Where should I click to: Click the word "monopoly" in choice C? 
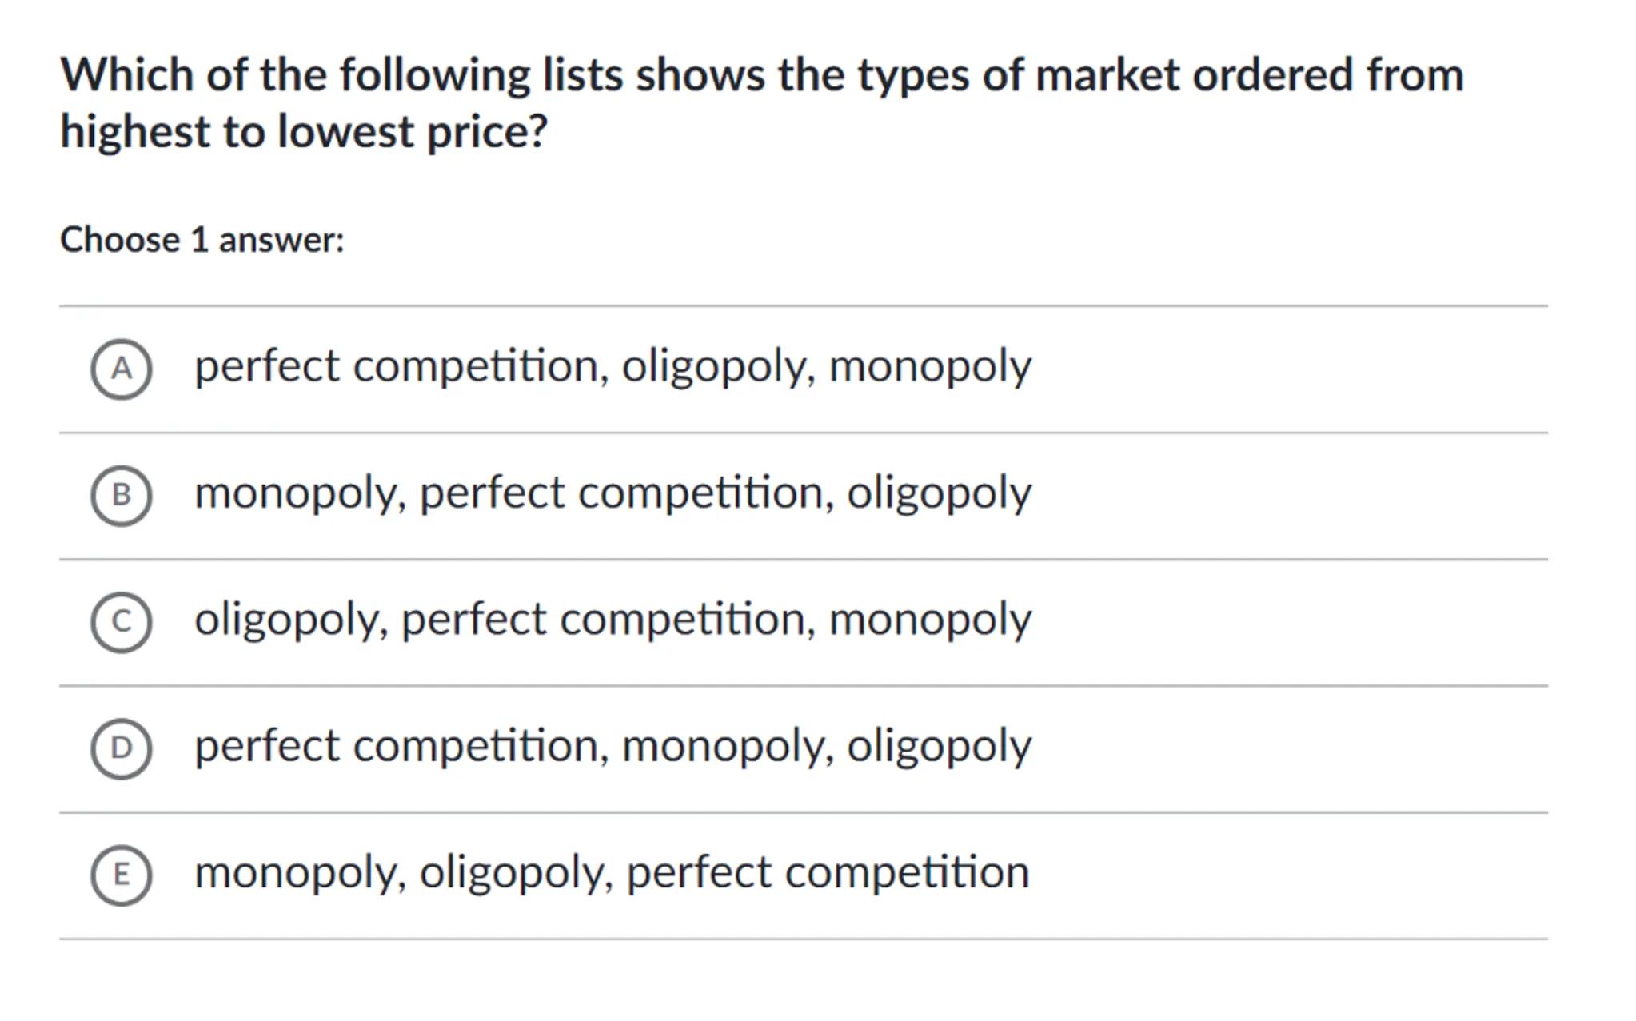[930, 620]
